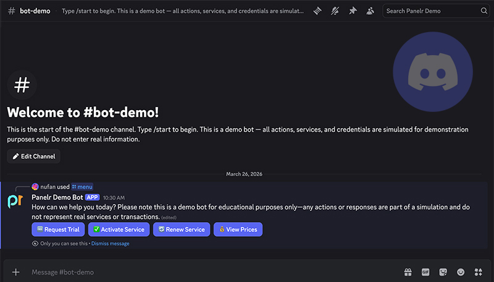Image resolution: width=494 pixels, height=282 pixels.
Task: Click the Renew Service button
Action: (182, 229)
